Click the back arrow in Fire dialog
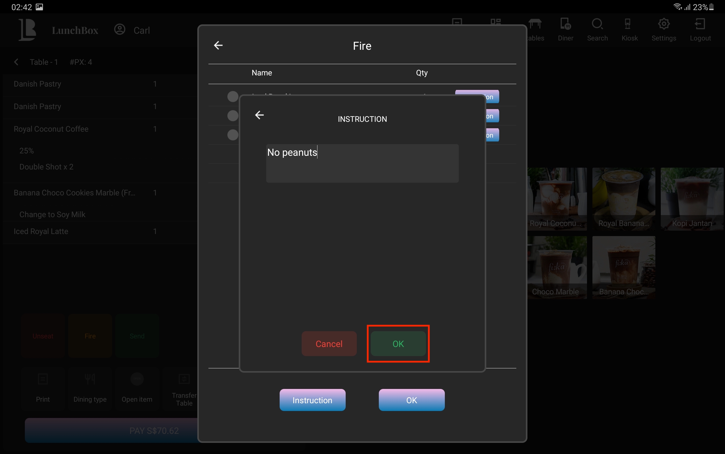 (218, 45)
